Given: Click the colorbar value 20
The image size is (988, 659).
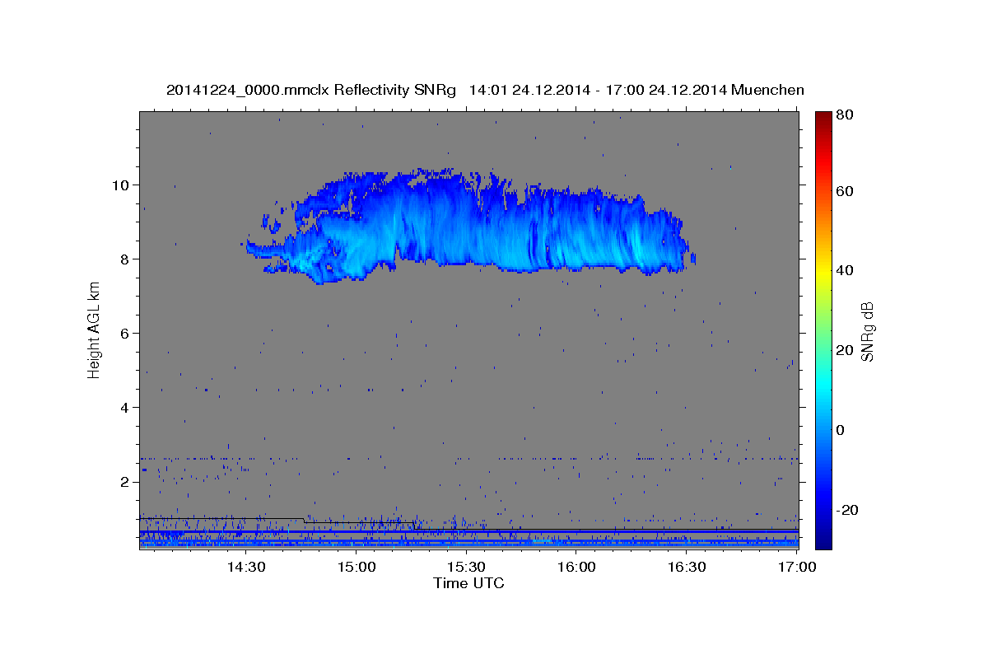Looking at the screenshot, I should click(x=846, y=350).
